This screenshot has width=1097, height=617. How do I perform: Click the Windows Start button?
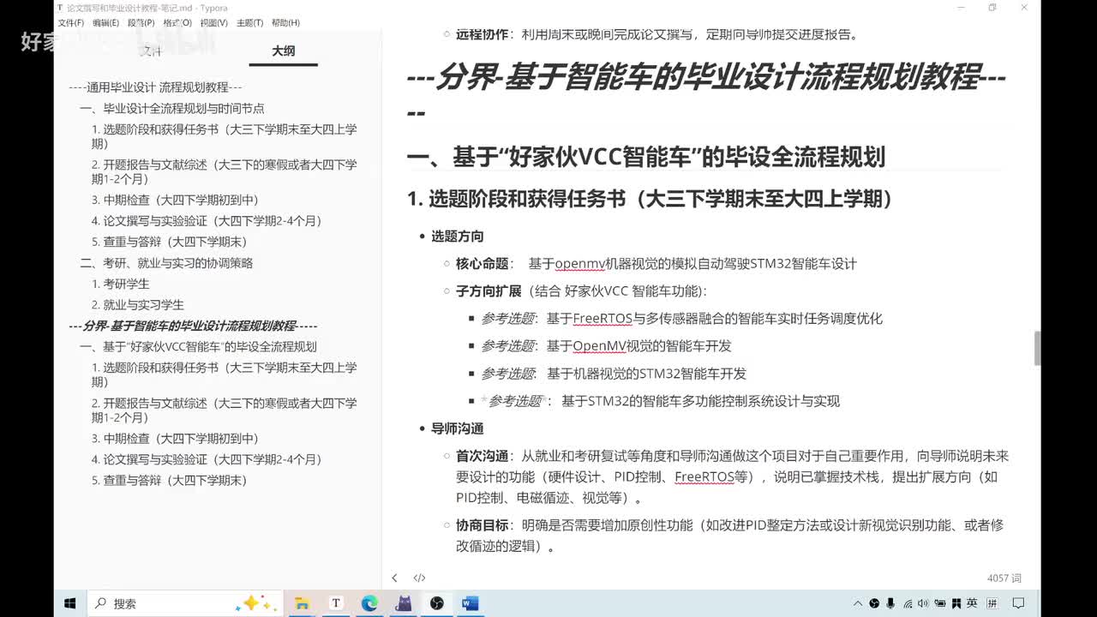(x=70, y=603)
